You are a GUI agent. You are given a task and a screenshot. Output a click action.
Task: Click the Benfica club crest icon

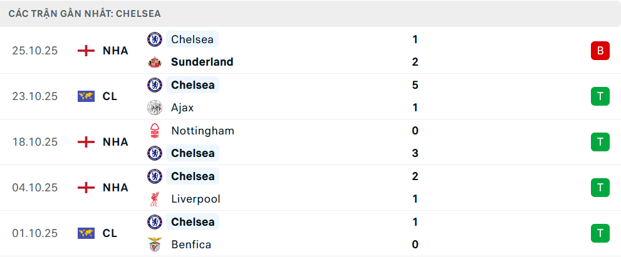[x=154, y=244]
